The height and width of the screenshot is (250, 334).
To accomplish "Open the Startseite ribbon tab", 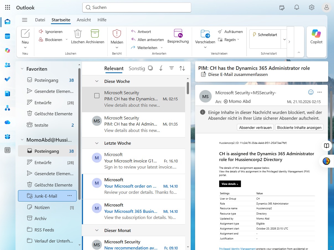I will 61,20.
